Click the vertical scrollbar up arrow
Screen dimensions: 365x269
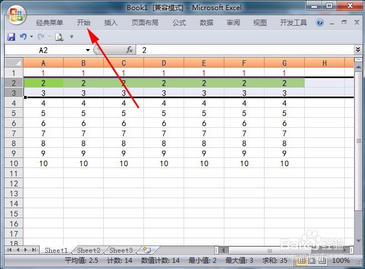coord(358,67)
